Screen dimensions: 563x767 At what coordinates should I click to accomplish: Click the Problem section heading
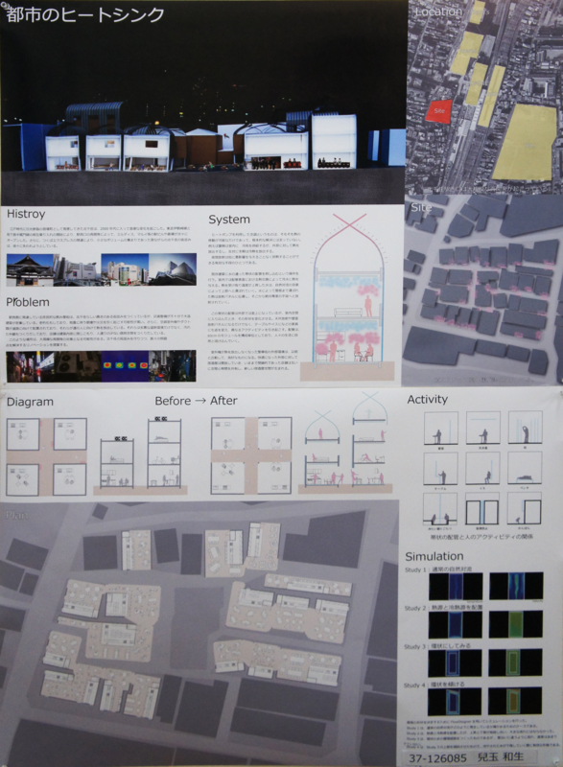[x=28, y=302]
